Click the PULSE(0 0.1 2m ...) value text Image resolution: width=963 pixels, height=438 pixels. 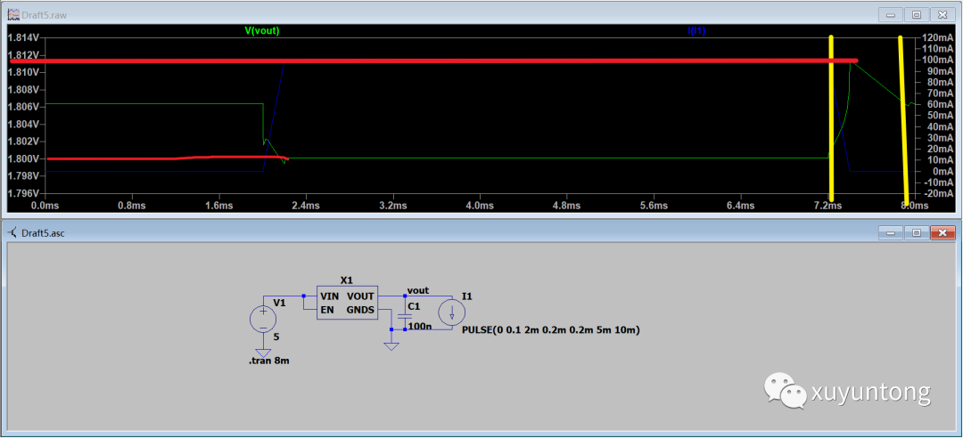click(551, 330)
